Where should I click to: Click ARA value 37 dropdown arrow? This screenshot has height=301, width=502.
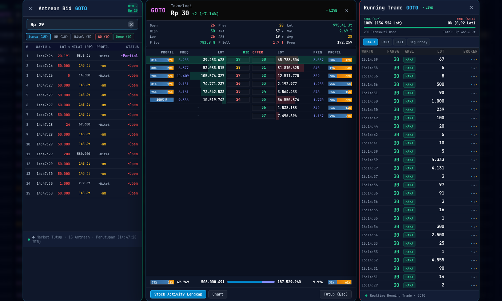point(283,31)
